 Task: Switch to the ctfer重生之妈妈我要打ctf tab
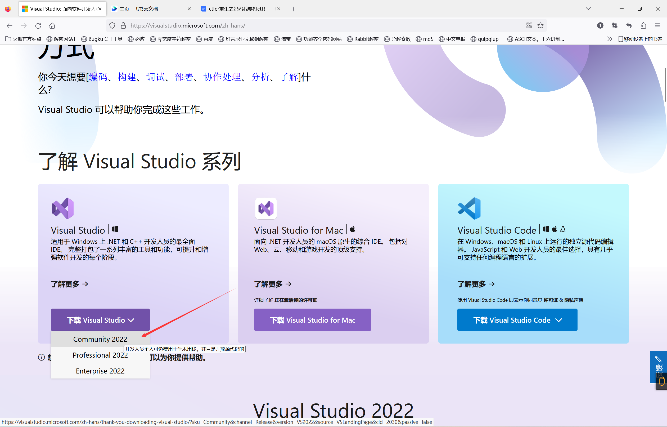(x=240, y=9)
